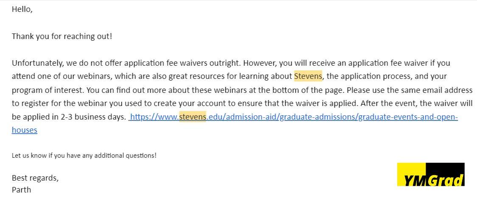Click the black half of the YMGrad logo
This screenshot has width=477, height=201.
(445, 175)
